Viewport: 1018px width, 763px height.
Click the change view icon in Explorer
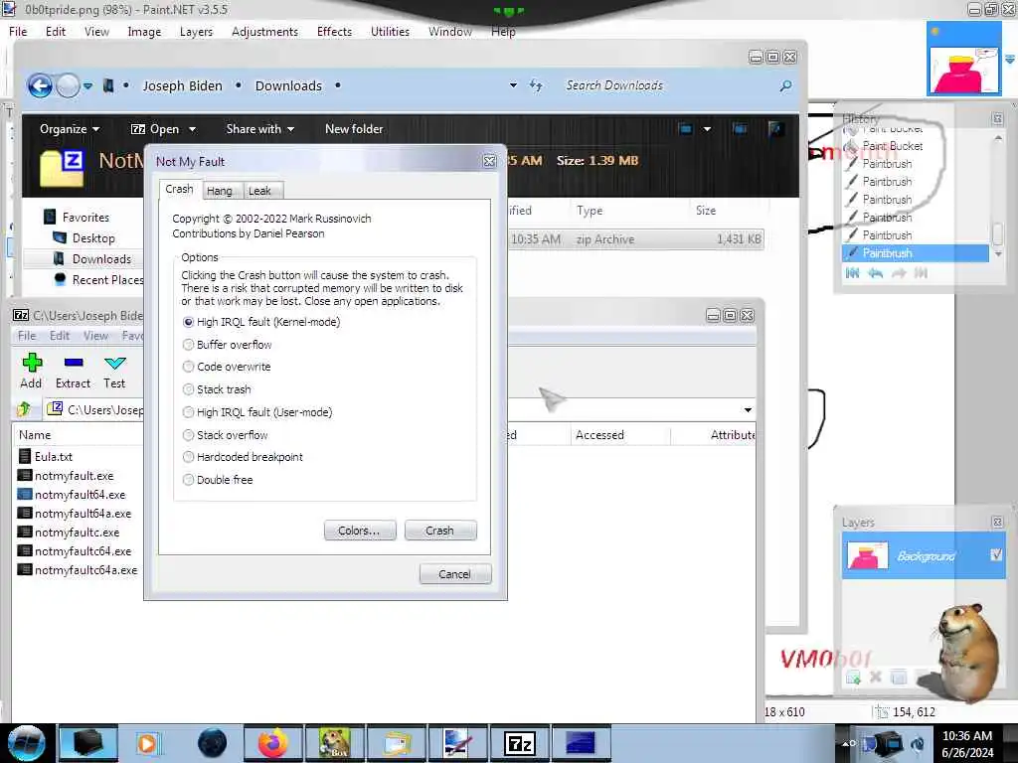(x=685, y=128)
